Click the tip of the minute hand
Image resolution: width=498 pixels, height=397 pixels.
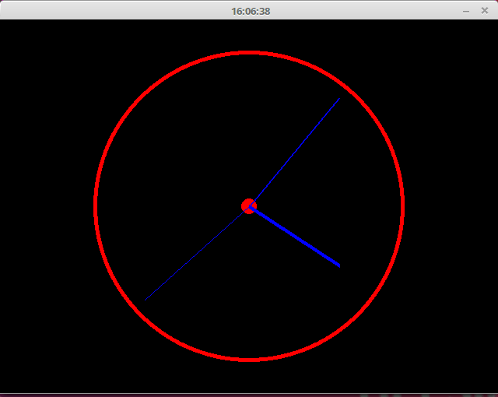(339, 99)
